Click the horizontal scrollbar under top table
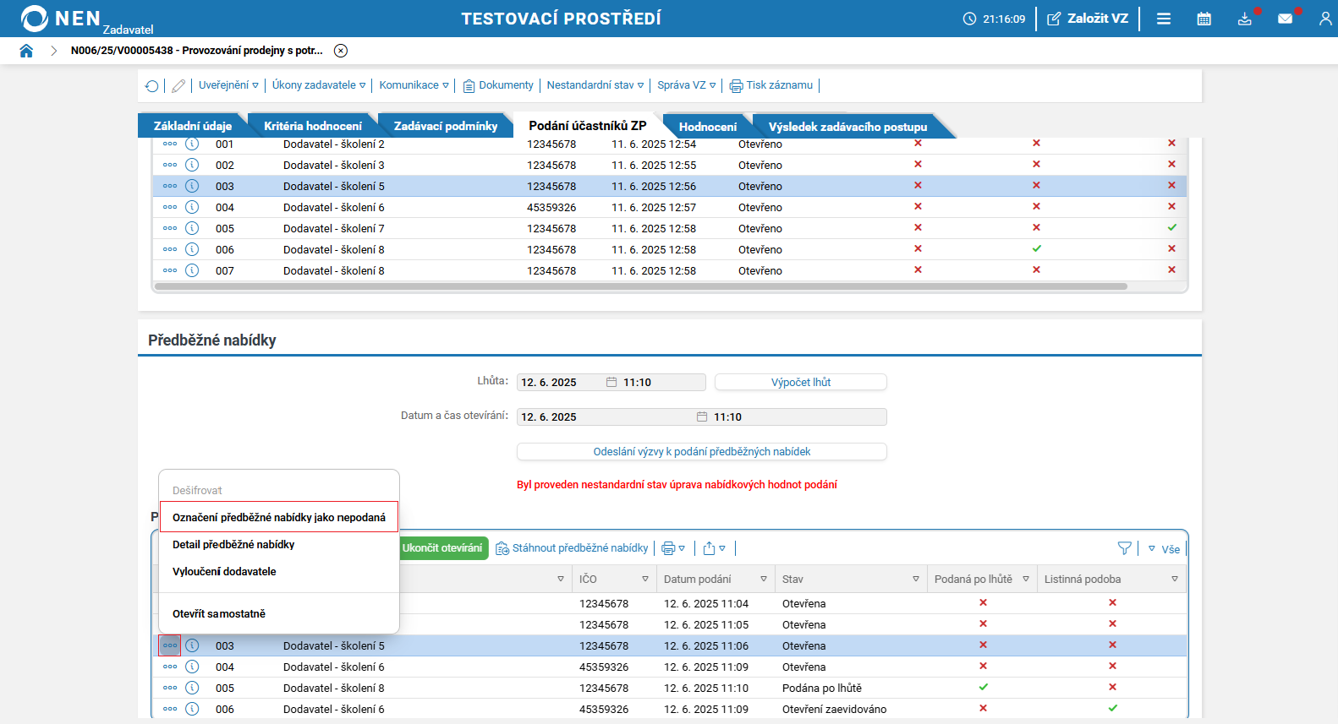1338x724 pixels. click(x=640, y=286)
